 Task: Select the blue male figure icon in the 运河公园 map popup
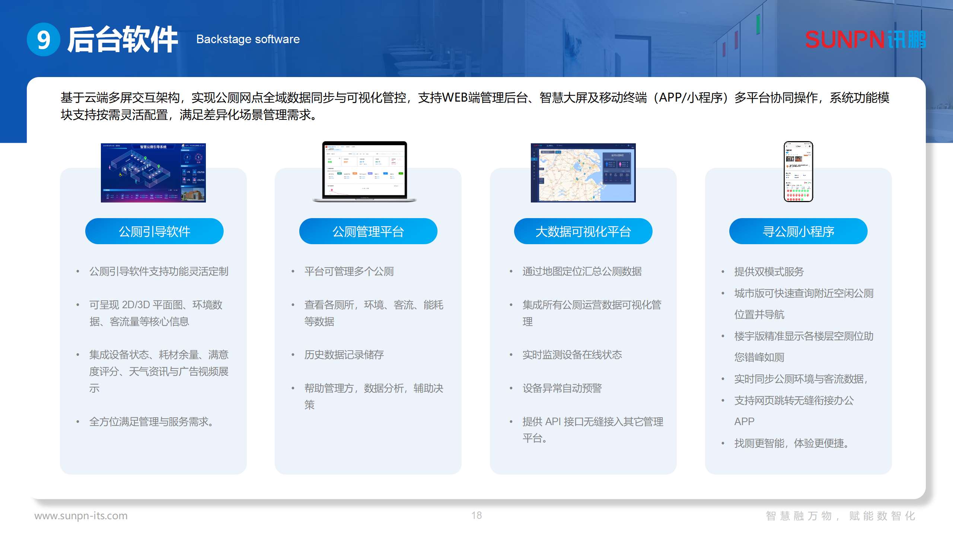(x=607, y=165)
